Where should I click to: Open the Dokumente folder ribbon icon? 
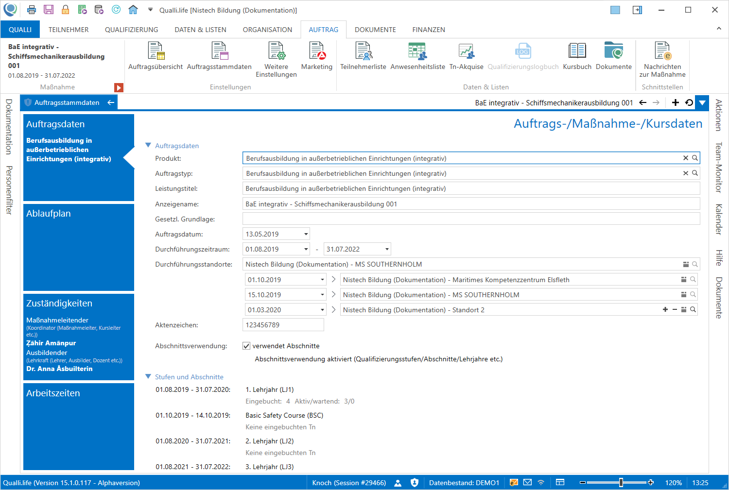point(614,56)
